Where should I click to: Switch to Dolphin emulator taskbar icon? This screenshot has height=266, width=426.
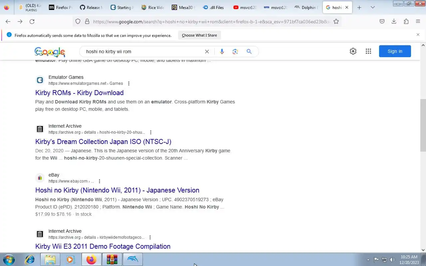pos(132,259)
